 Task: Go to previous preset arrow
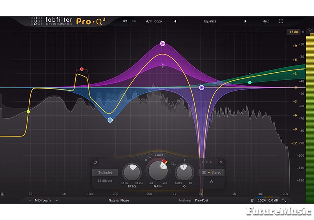click(x=175, y=21)
